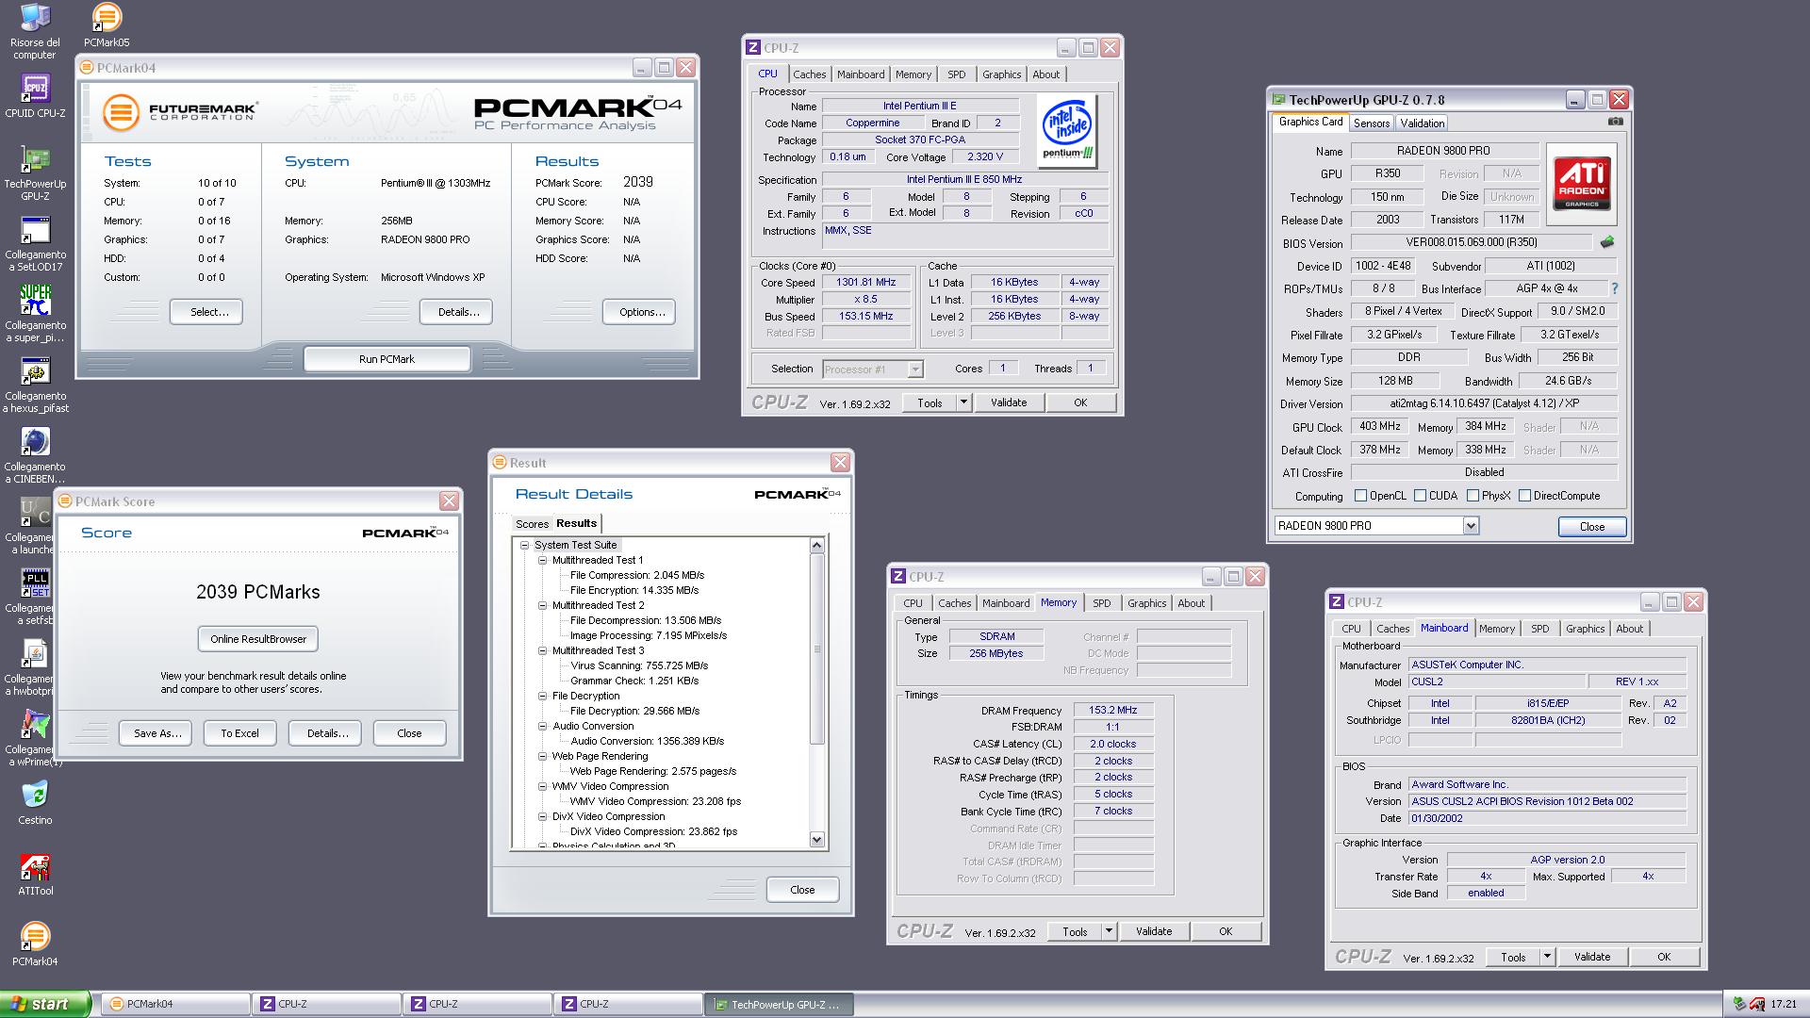This screenshot has height=1018, width=1810.
Task: Click the Result Details vertical scrollbar thumb
Action: point(817,649)
